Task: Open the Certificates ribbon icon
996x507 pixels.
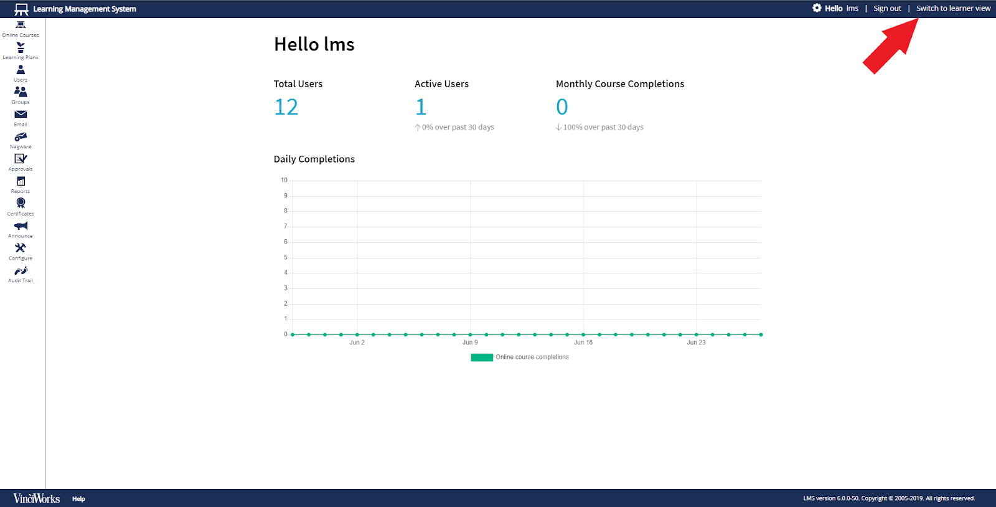Action: click(x=21, y=204)
